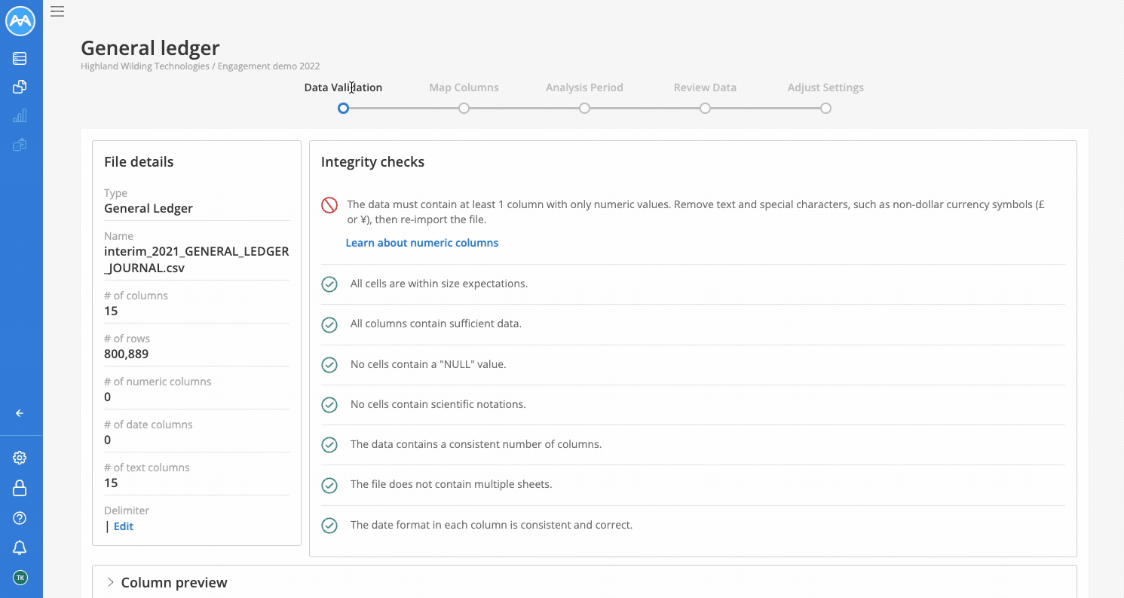
Task: Click the red failed-check prohibited icon
Action: [329, 205]
